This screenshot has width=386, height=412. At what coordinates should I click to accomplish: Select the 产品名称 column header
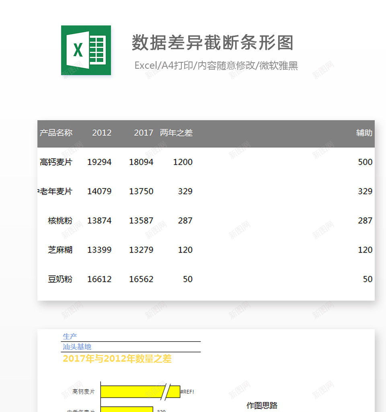(56, 133)
